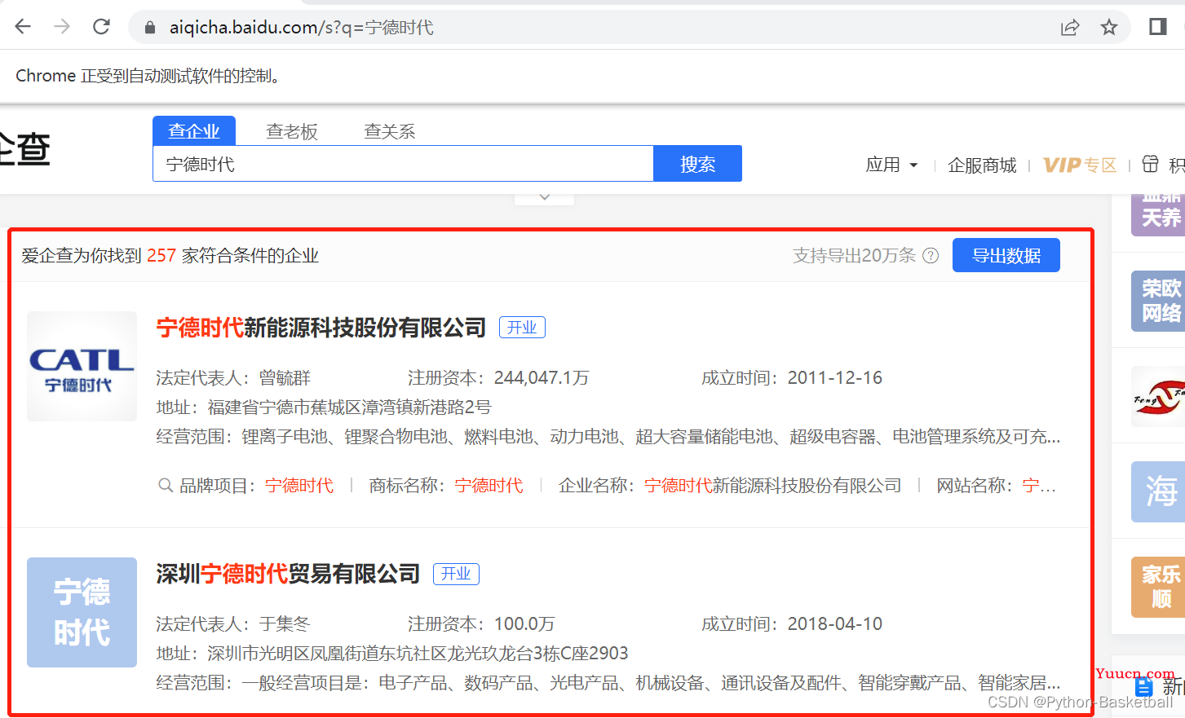Open the 荣欧网络 sidebar tile
1185x718 pixels.
(x=1158, y=301)
